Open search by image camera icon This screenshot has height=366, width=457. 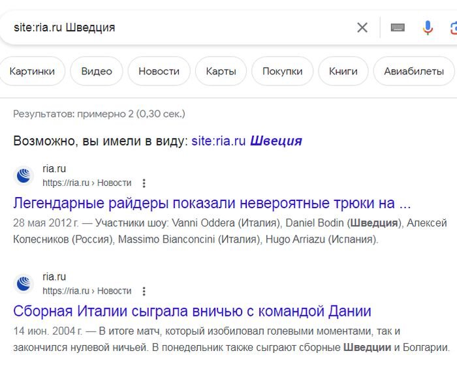[454, 28]
